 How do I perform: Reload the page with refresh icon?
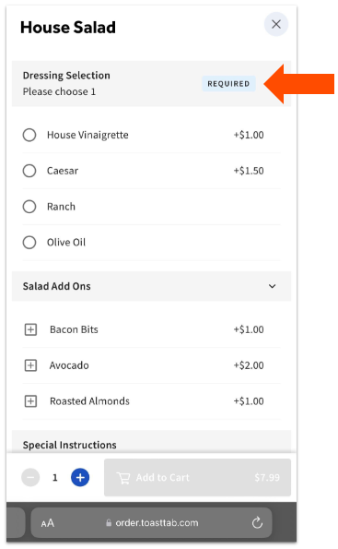point(257,523)
